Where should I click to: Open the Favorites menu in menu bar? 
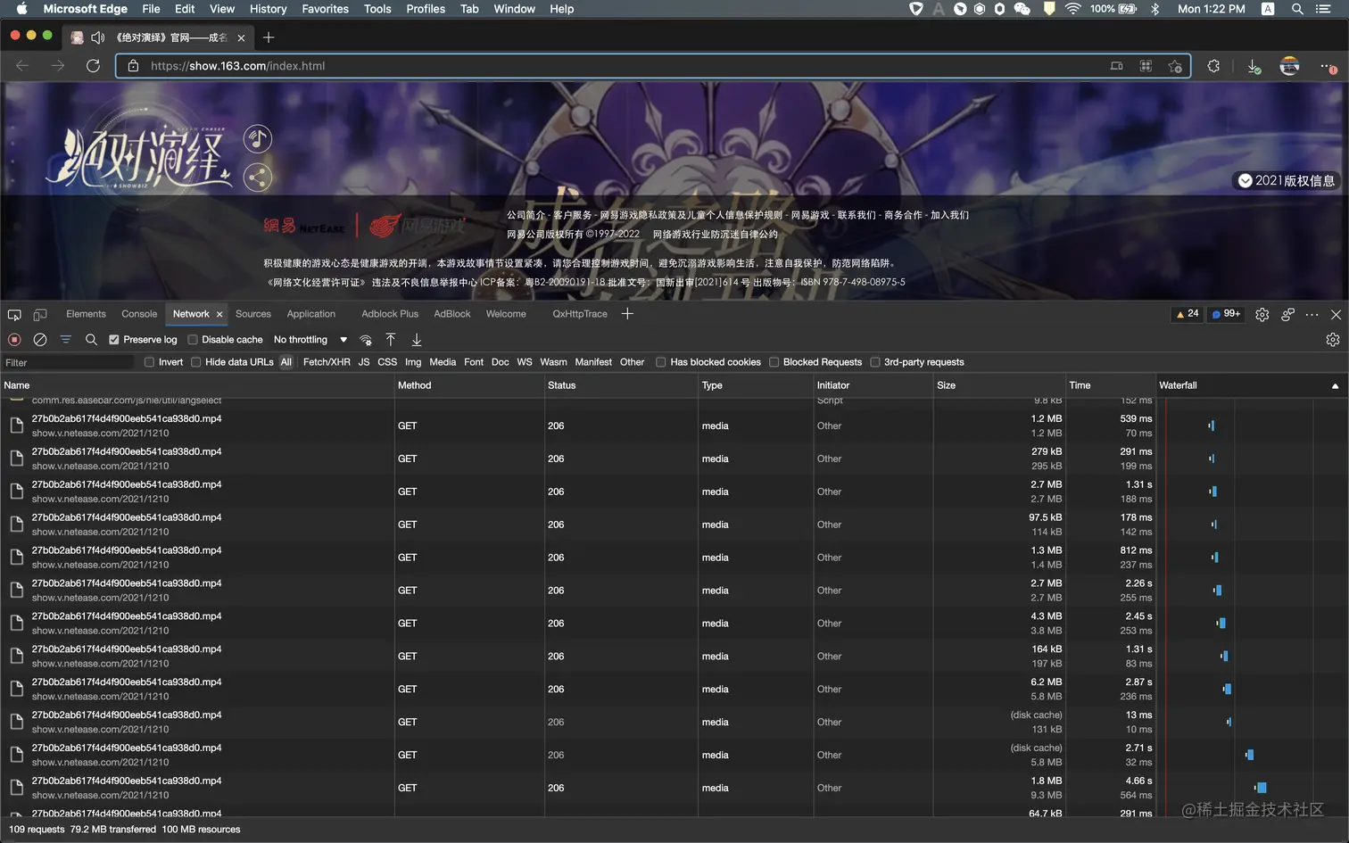(326, 9)
